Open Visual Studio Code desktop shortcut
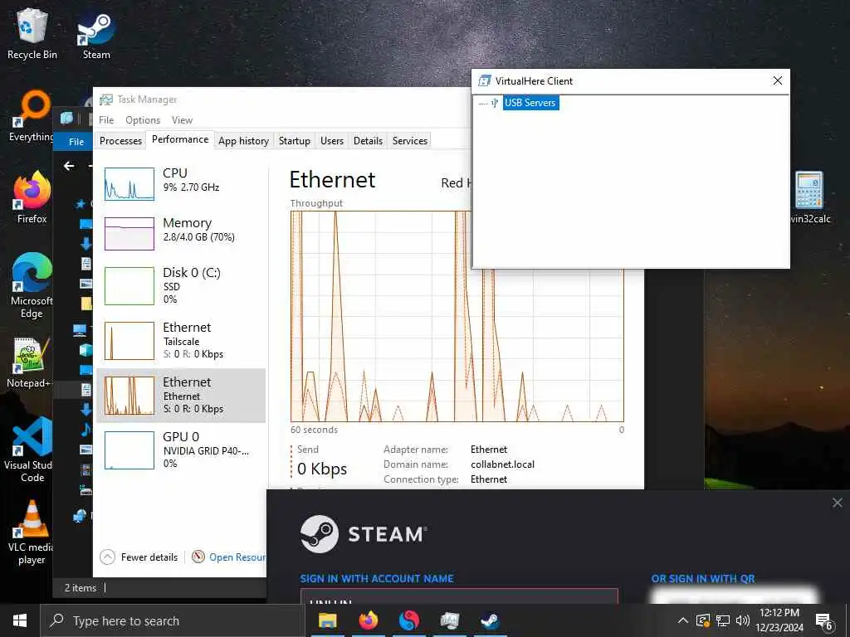The image size is (850, 637). [x=29, y=450]
